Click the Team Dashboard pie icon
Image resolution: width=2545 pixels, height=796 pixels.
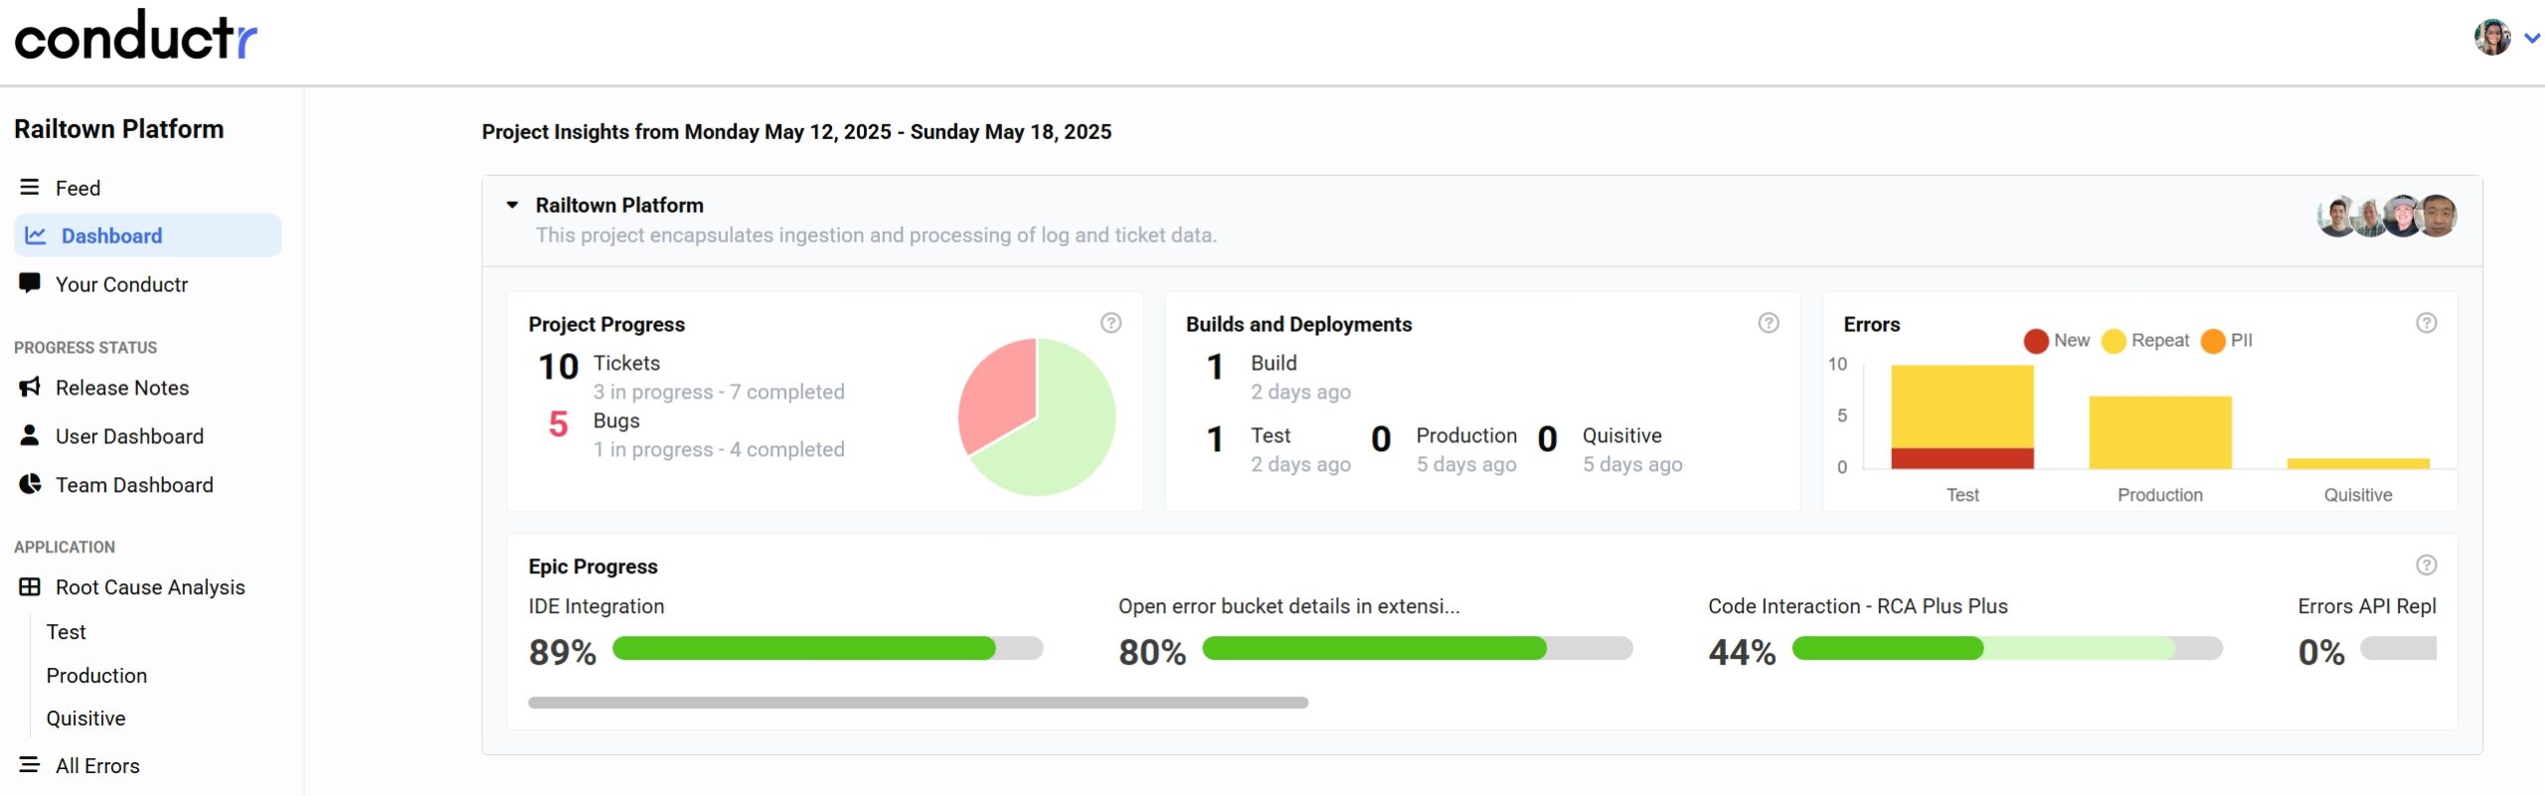30,484
